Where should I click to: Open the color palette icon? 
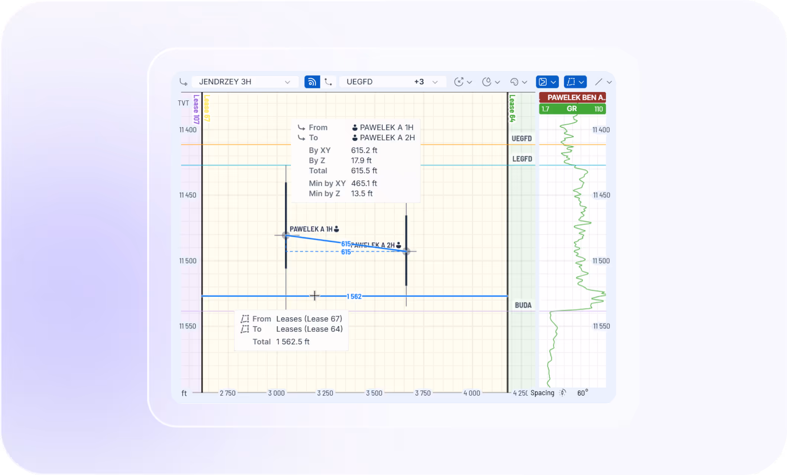(514, 82)
